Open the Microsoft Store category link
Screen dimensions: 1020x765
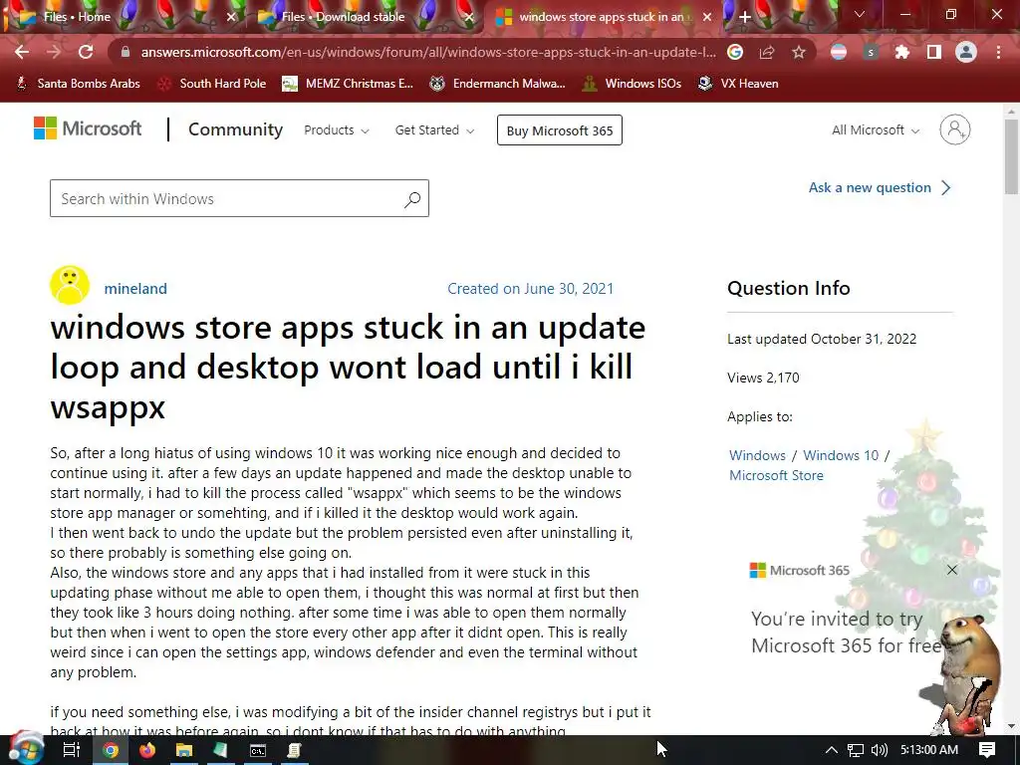(776, 475)
